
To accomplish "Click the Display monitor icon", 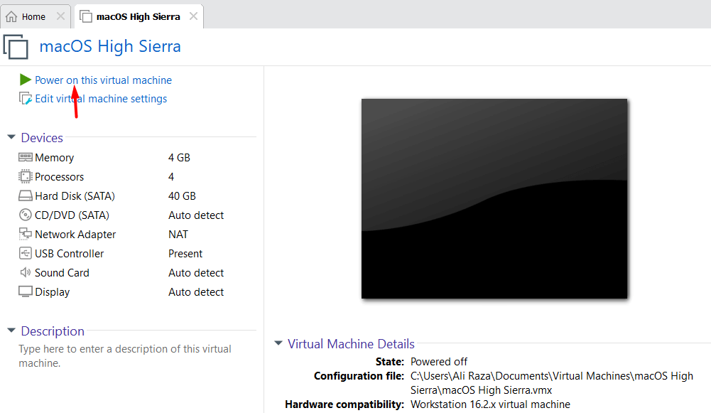I will point(26,292).
